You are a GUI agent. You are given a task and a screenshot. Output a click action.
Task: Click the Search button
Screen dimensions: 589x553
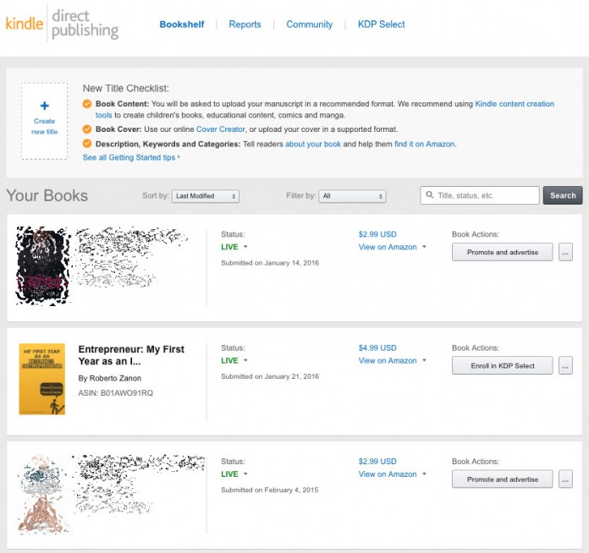click(563, 195)
